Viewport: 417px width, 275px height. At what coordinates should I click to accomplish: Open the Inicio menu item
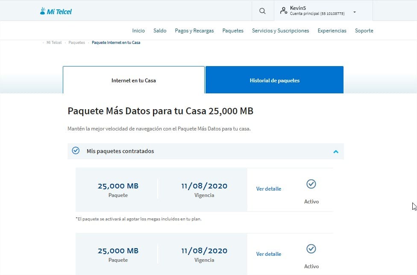138,31
